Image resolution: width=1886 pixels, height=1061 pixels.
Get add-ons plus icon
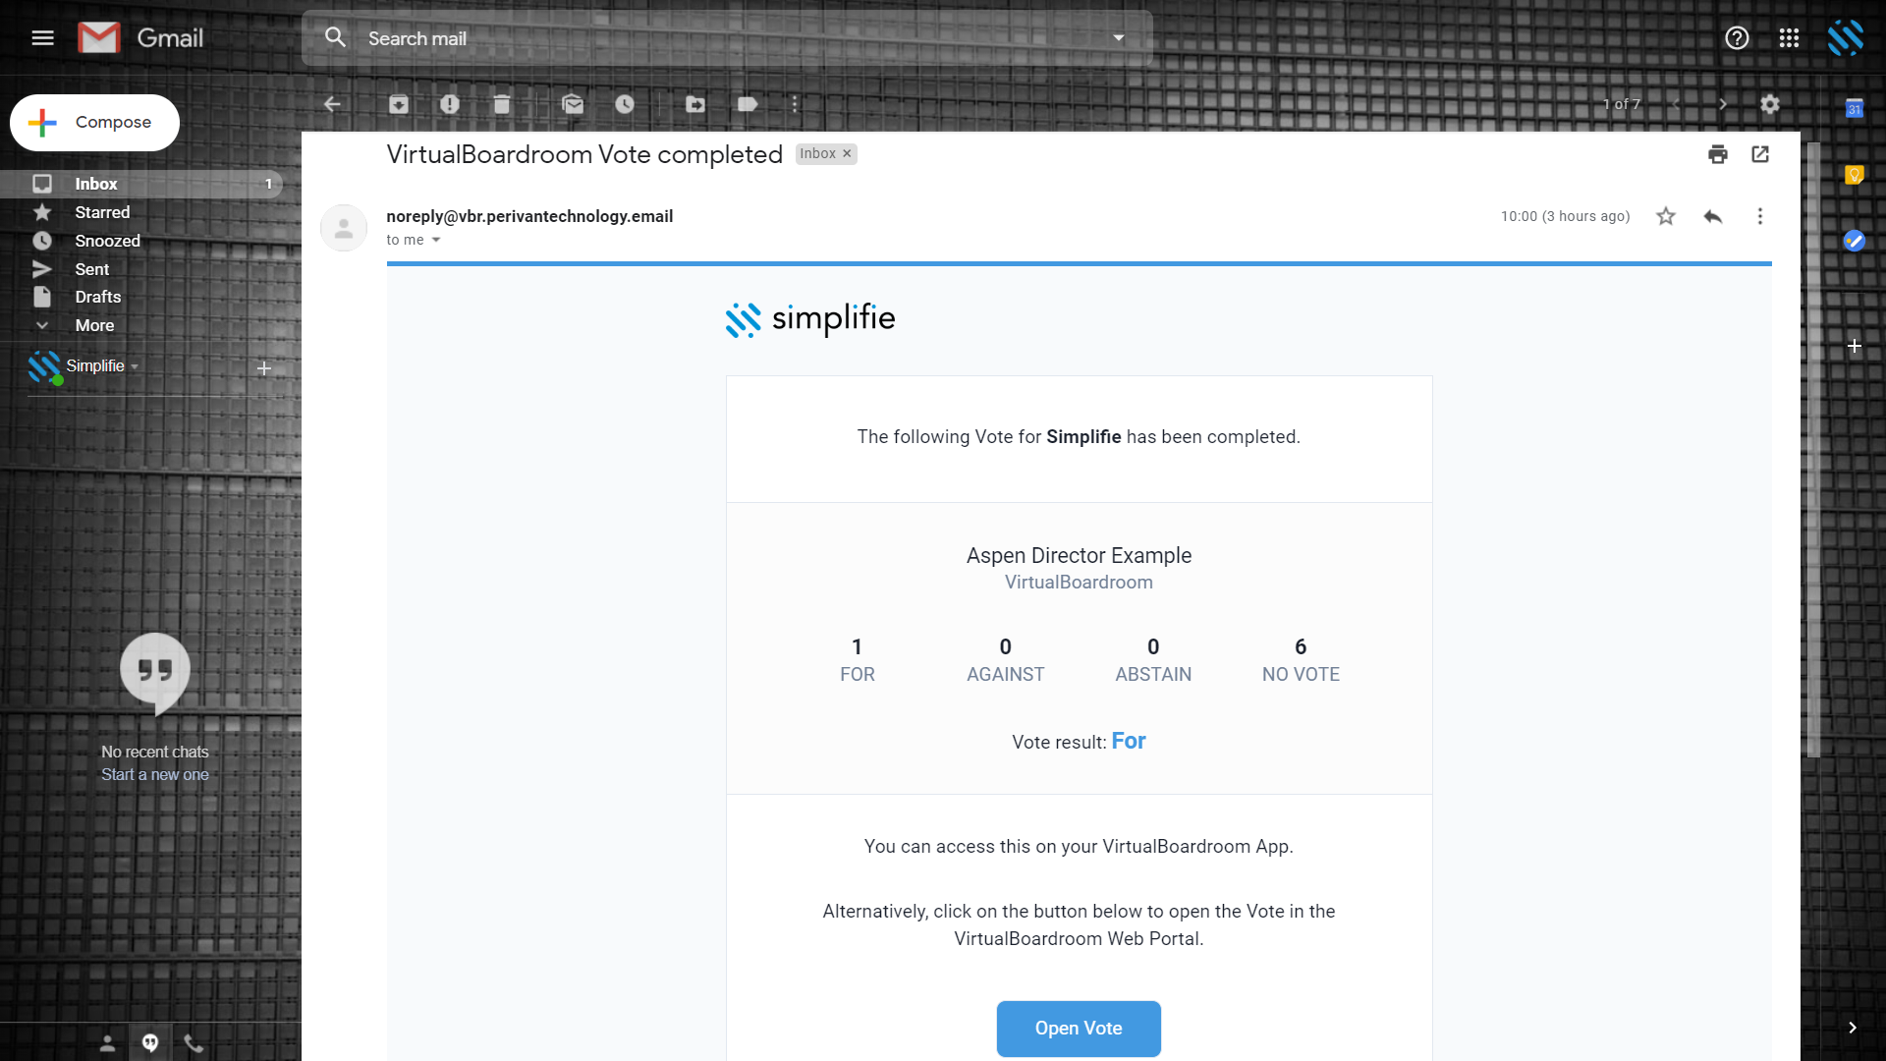[1855, 346]
